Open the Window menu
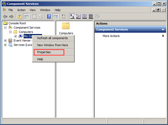The width and height of the screenshot is (168, 125). [45, 10]
